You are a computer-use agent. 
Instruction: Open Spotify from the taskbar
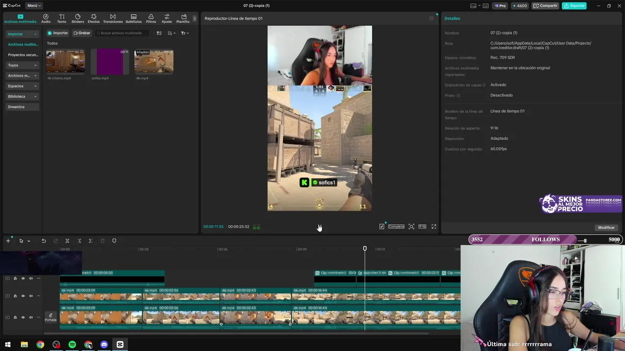[x=72, y=345]
